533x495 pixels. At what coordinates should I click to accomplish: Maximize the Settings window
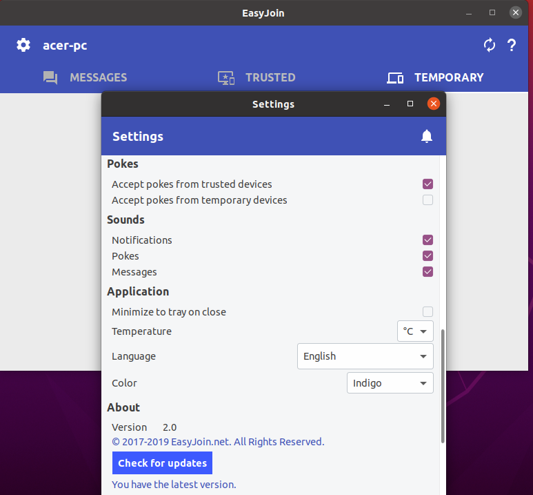(410, 104)
